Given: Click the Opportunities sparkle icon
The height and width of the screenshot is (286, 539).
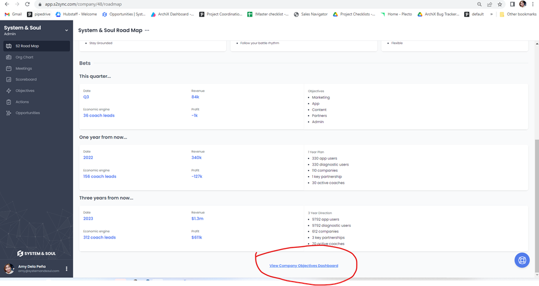Looking at the screenshot, I should click(9, 113).
